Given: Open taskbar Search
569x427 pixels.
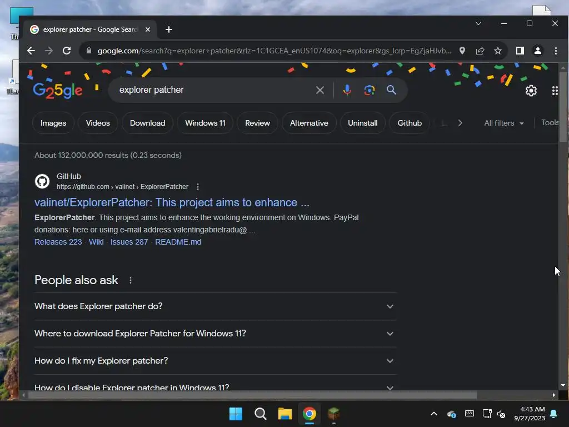Looking at the screenshot, I should point(260,414).
